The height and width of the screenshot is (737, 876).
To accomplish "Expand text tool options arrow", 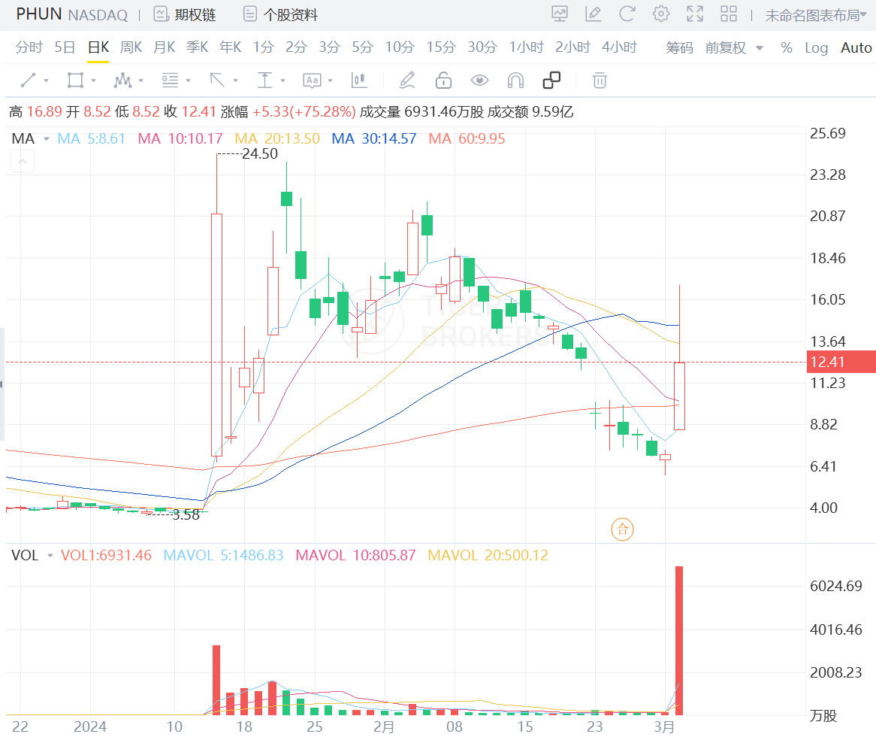I will click(330, 80).
